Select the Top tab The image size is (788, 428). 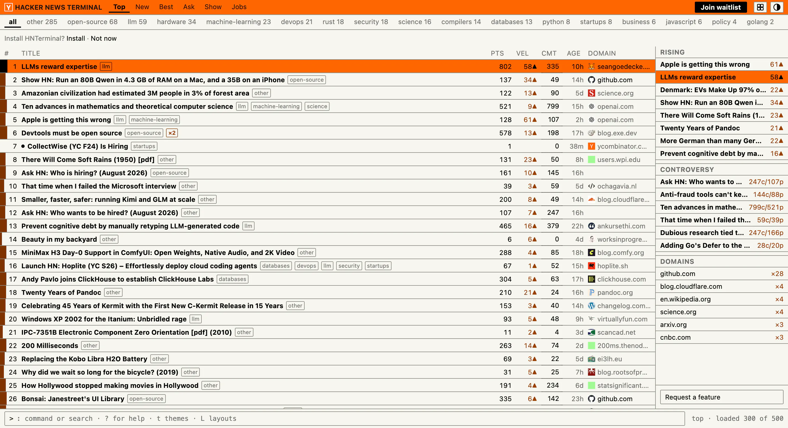click(x=119, y=7)
